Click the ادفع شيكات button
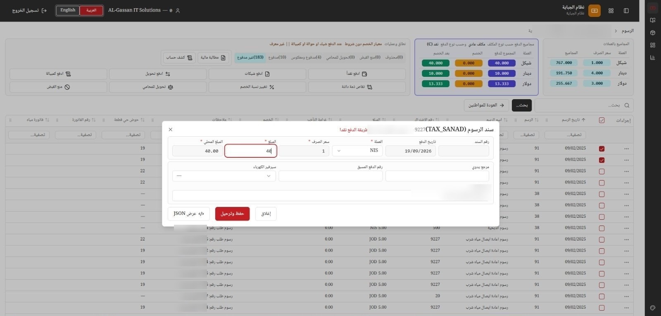The image size is (661, 316). click(x=257, y=74)
